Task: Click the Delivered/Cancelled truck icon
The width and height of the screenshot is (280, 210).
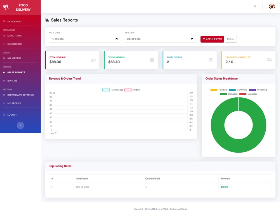Action: (x=269, y=60)
